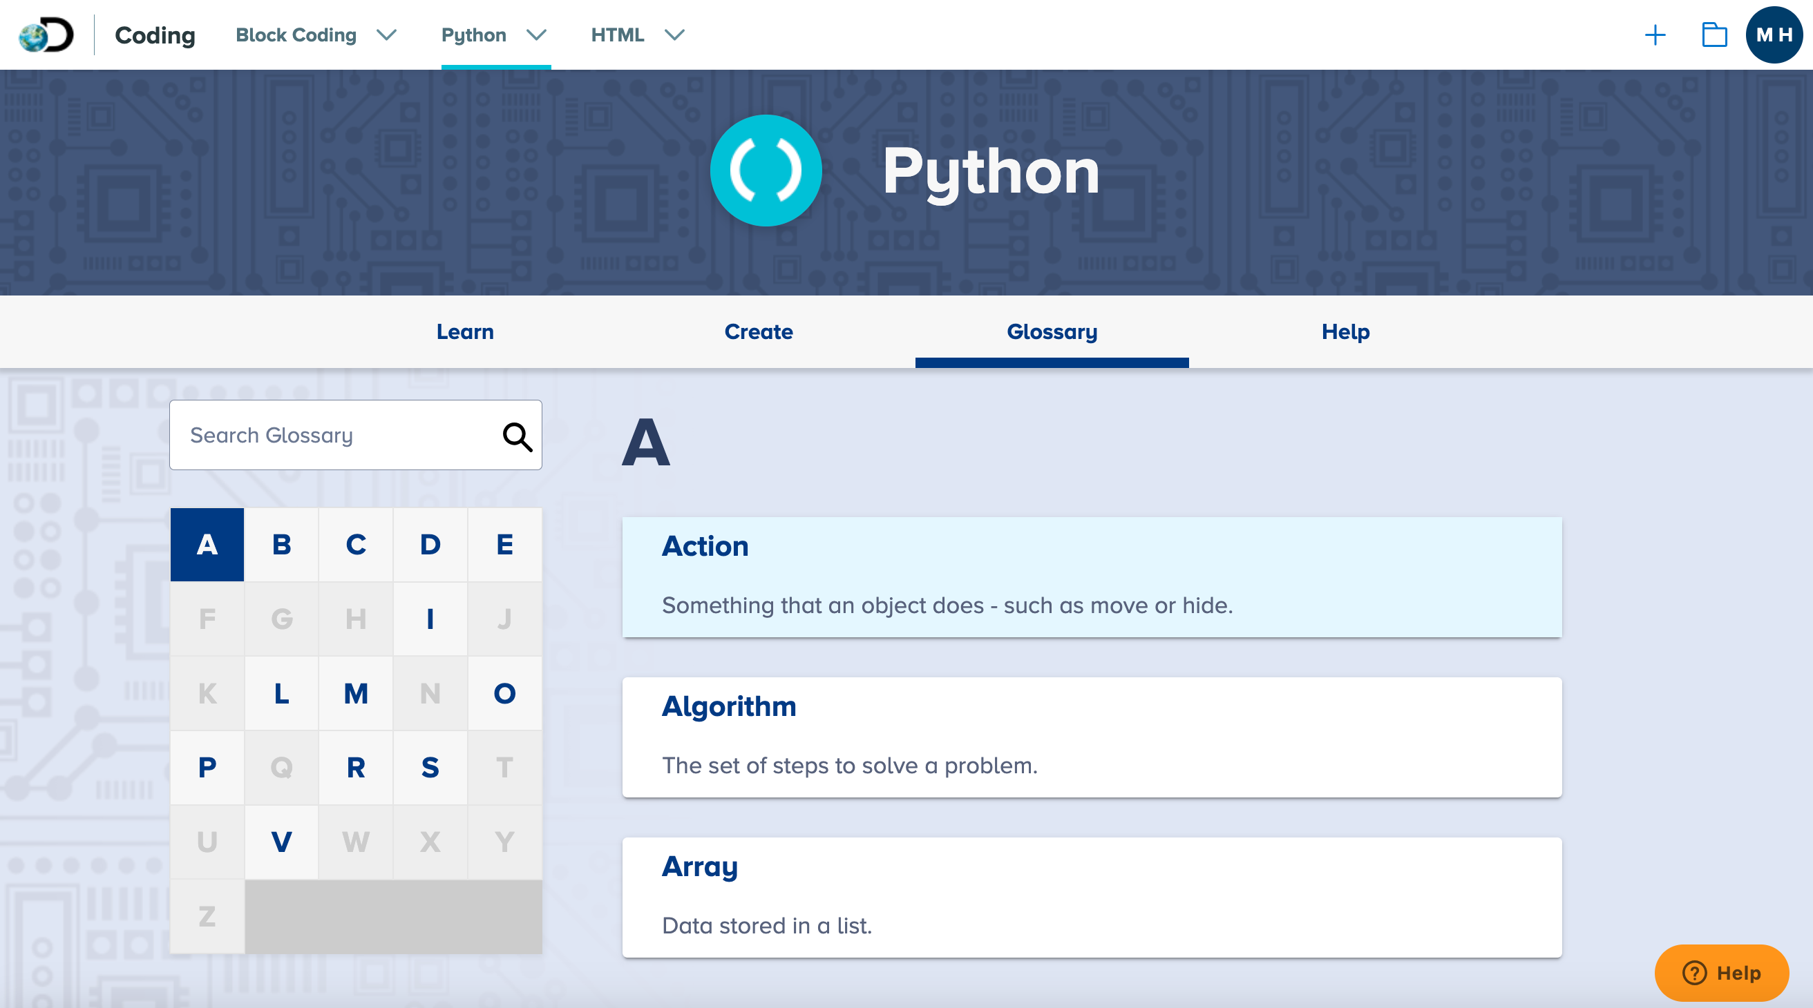Click the disabled letter J tile

point(504,619)
